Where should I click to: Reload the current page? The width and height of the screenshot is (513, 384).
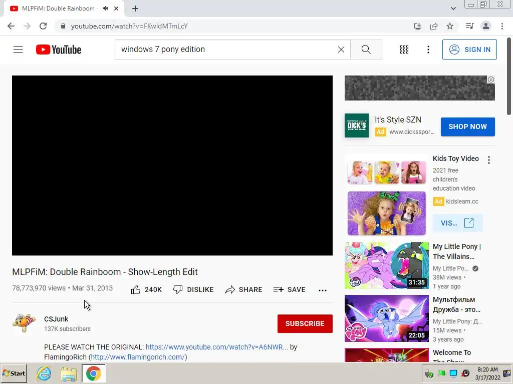coord(43,26)
